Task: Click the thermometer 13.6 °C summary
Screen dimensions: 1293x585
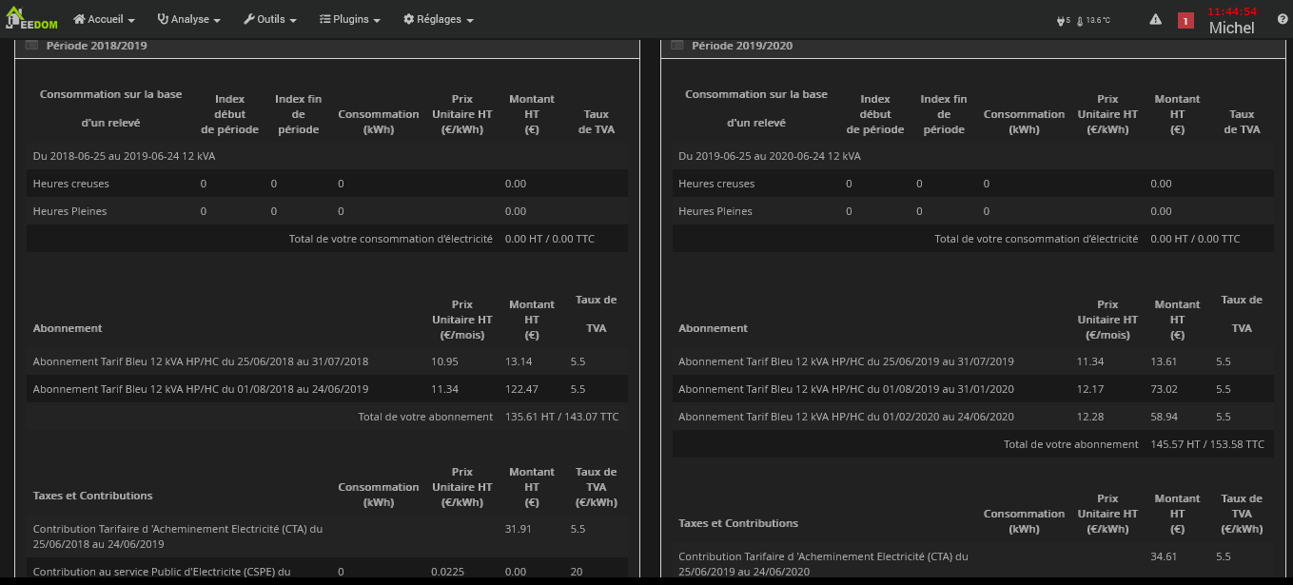Action: point(1094,20)
